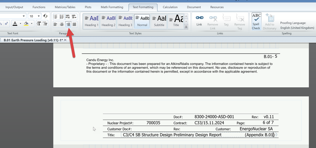Viewport: 316px width, 148px height.
Task: Apply numbered list formatting
Action: point(62,16)
